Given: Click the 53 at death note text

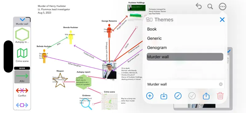Looking at the screenshot, I should 132,74.
